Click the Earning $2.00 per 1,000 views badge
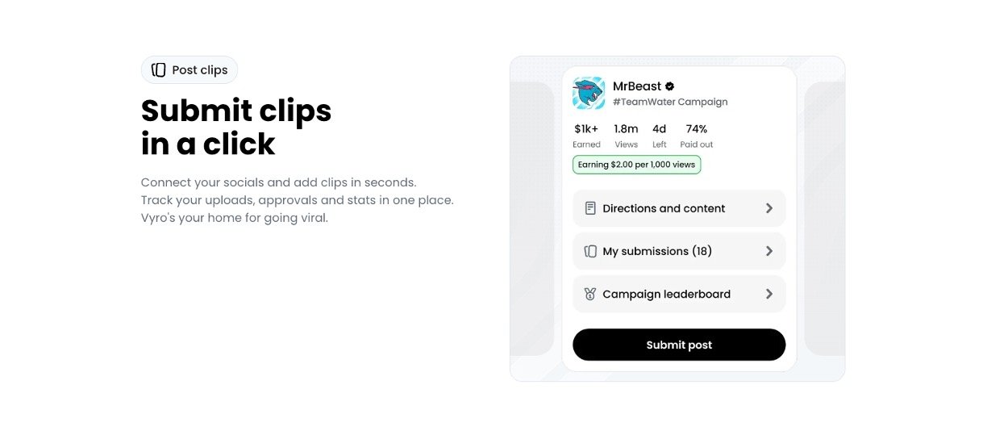This screenshot has width=987, height=431. point(636,165)
